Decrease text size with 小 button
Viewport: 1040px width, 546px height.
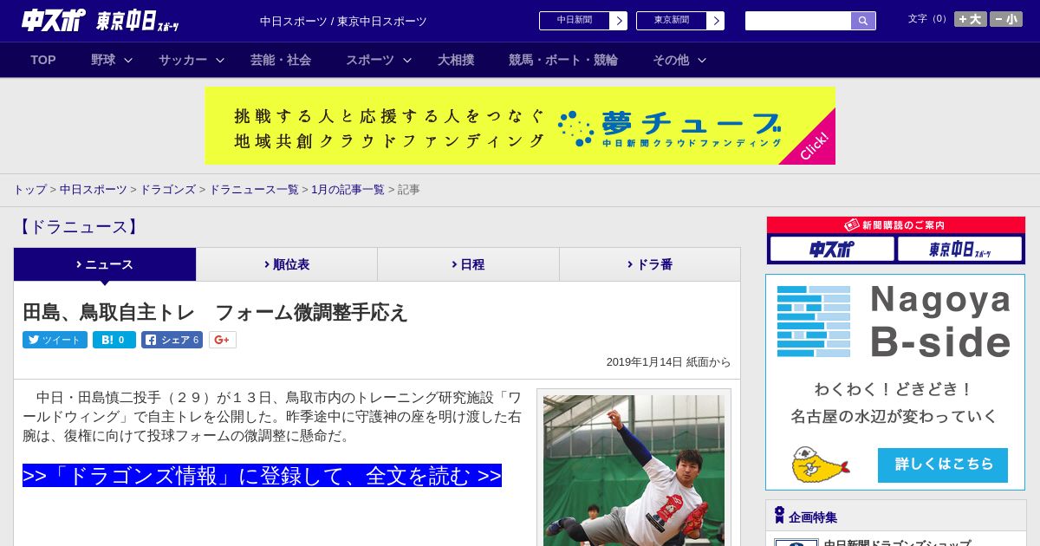pyautogui.click(x=1006, y=19)
